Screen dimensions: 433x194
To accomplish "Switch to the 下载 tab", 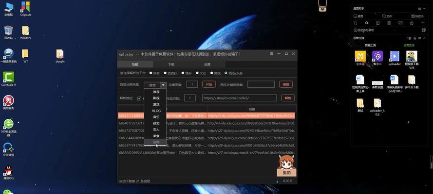I will (x=171, y=65).
